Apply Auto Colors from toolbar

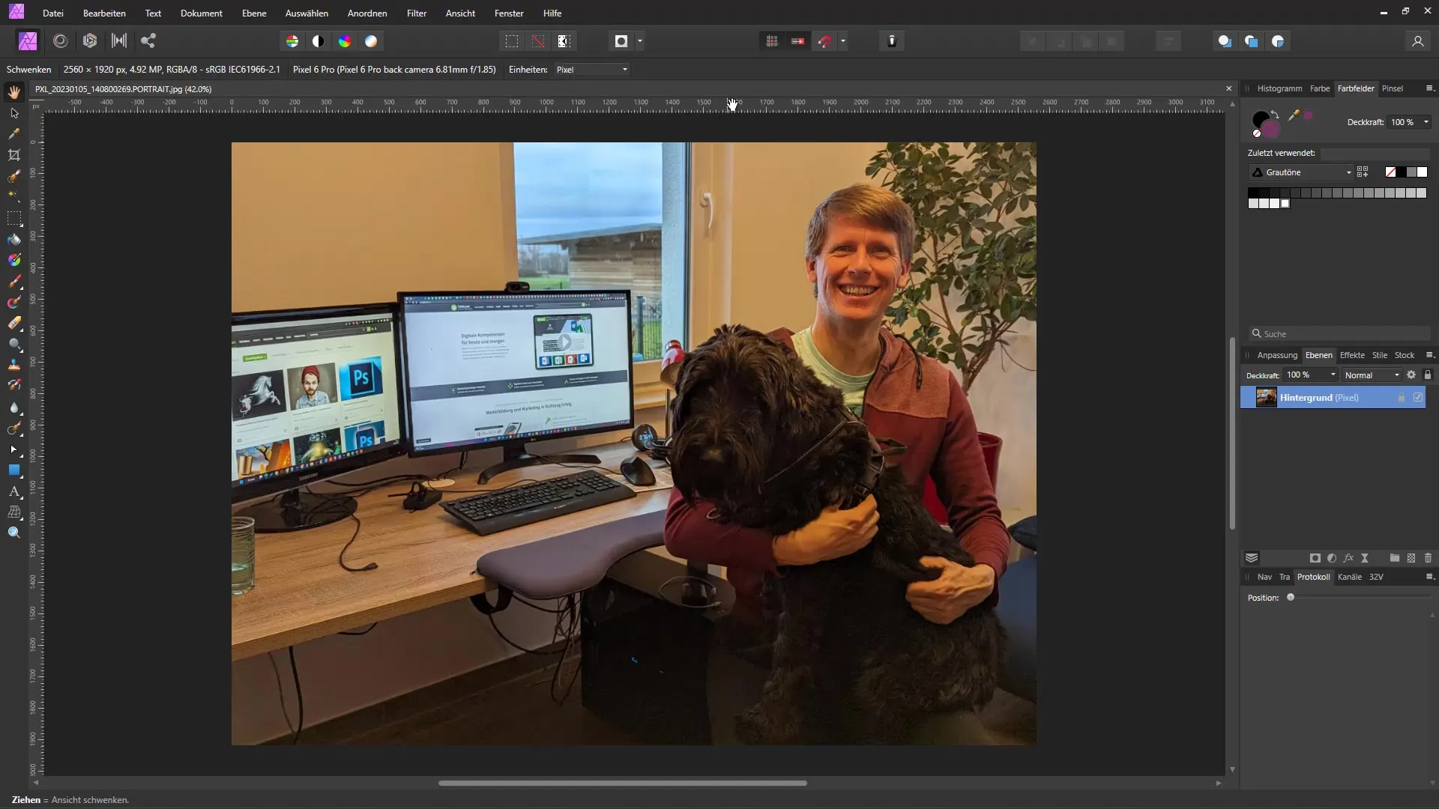[345, 41]
